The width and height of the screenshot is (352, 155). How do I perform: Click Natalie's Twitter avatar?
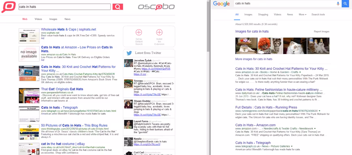point(129,142)
